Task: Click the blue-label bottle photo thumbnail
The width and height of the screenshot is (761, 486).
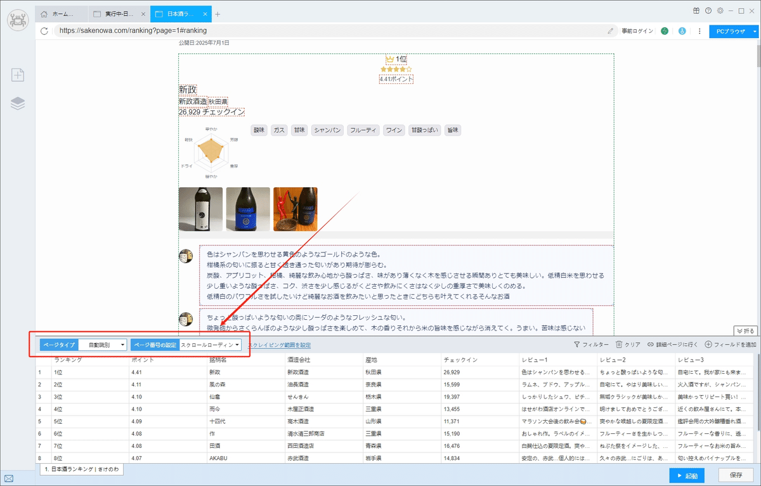Action: click(248, 209)
